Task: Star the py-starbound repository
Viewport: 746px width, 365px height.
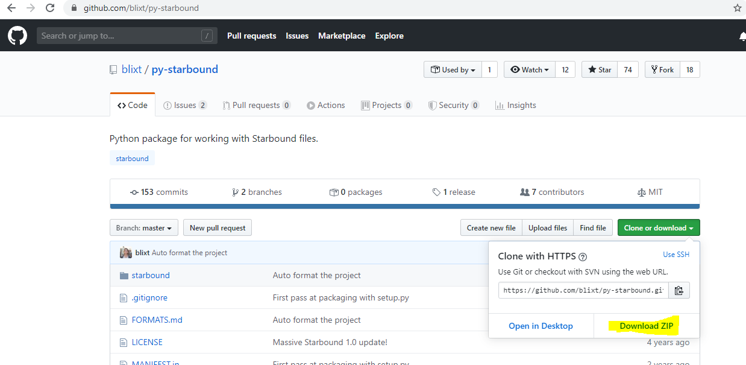Action: 599,70
